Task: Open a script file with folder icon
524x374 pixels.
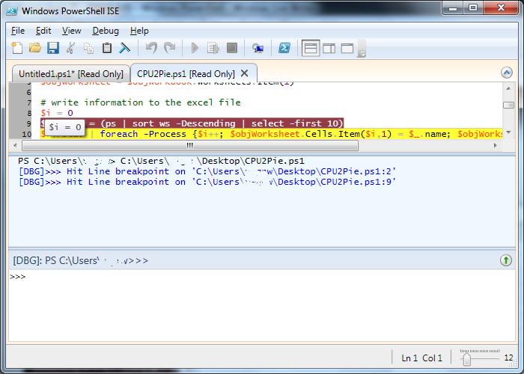Action: pyautogui.click(x=34, y=48)
